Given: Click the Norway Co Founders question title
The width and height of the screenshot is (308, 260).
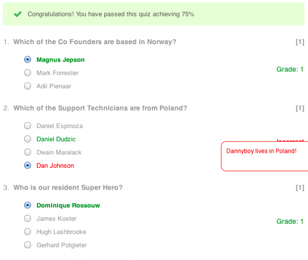Looking at the screenshot, I should pyautogui.click(x=95, y=42).
